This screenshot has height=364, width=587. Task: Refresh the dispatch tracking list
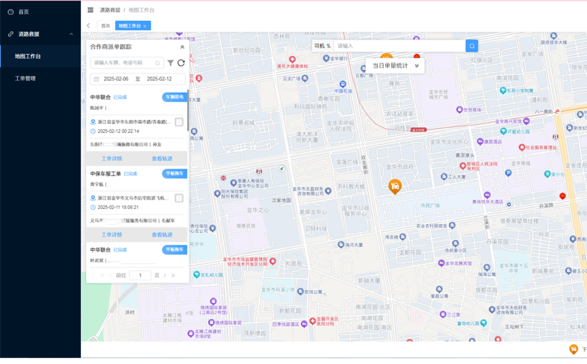181,63
